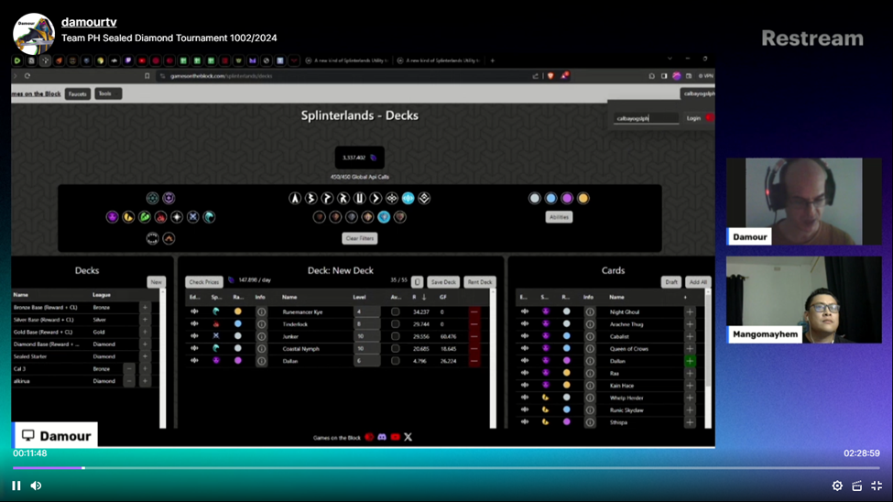893x502 pixels.
Task: Copy deck with the clipboard icon
Action: 418,282
